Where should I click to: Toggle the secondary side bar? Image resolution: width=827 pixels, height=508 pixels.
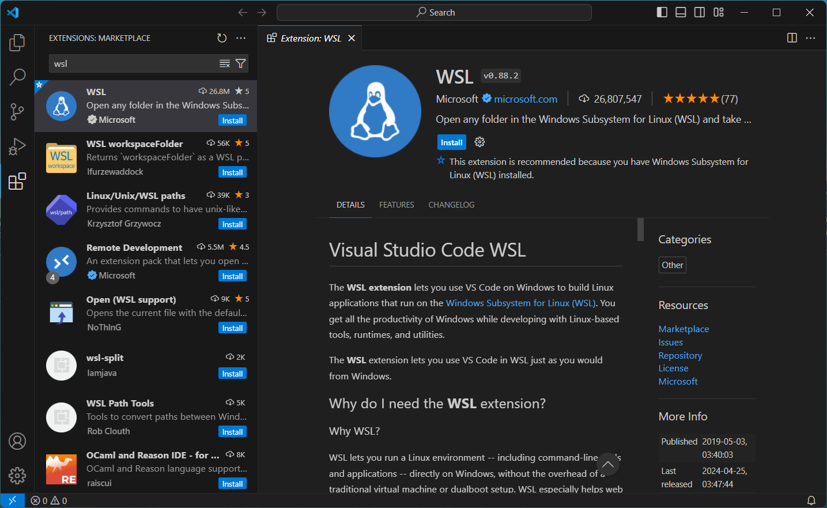pyautogui.click(x=700, y=12)
